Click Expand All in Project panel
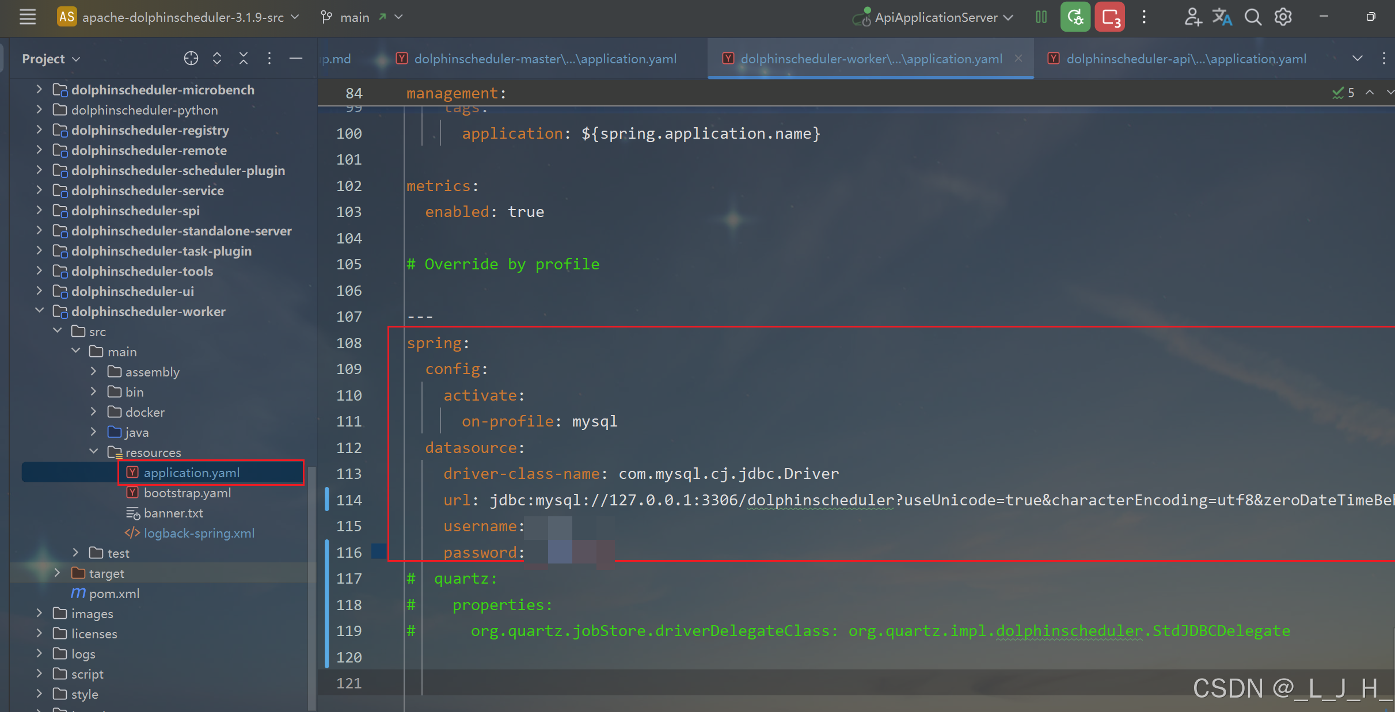Image resolution: width=1395 pixels, height=712 pixels. point(217,59)
